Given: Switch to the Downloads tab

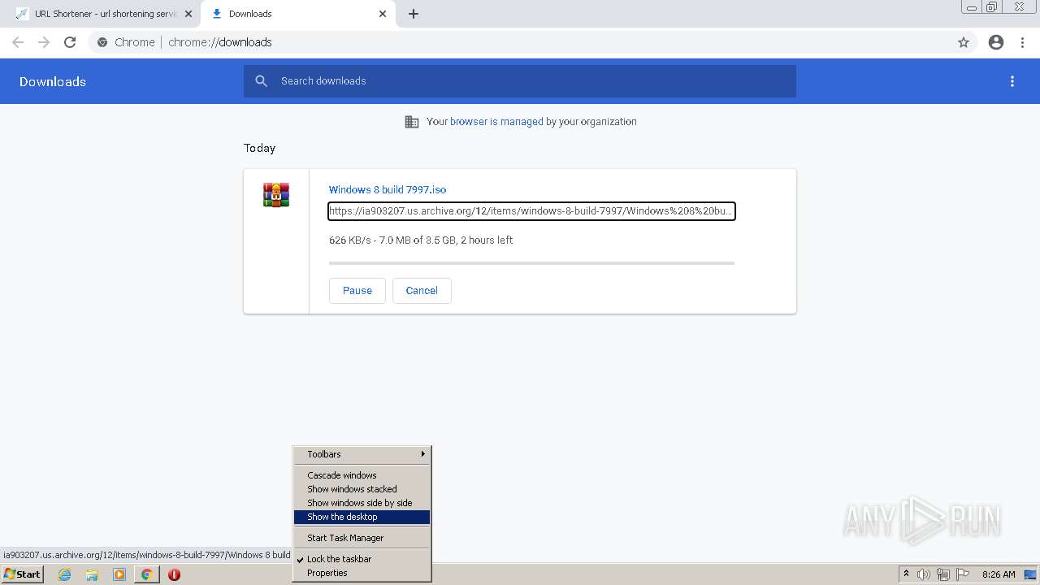Looking at the screenshot, I should (299, 14).
